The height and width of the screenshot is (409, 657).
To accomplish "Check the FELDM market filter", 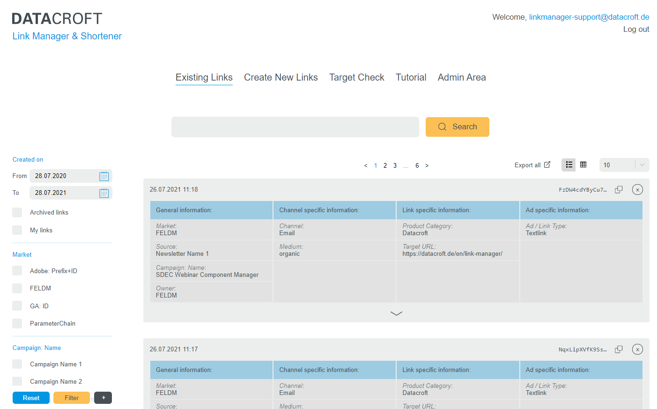I will click(17, 288).
